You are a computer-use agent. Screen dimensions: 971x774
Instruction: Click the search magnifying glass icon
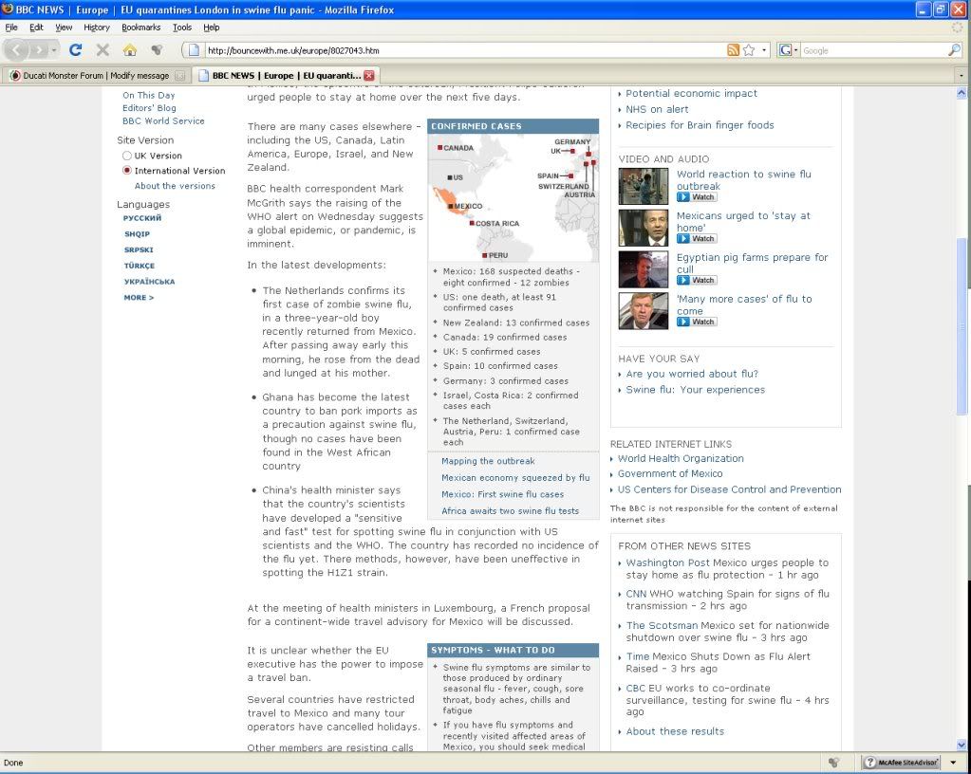pyautogui.click(x=954, y=50)
